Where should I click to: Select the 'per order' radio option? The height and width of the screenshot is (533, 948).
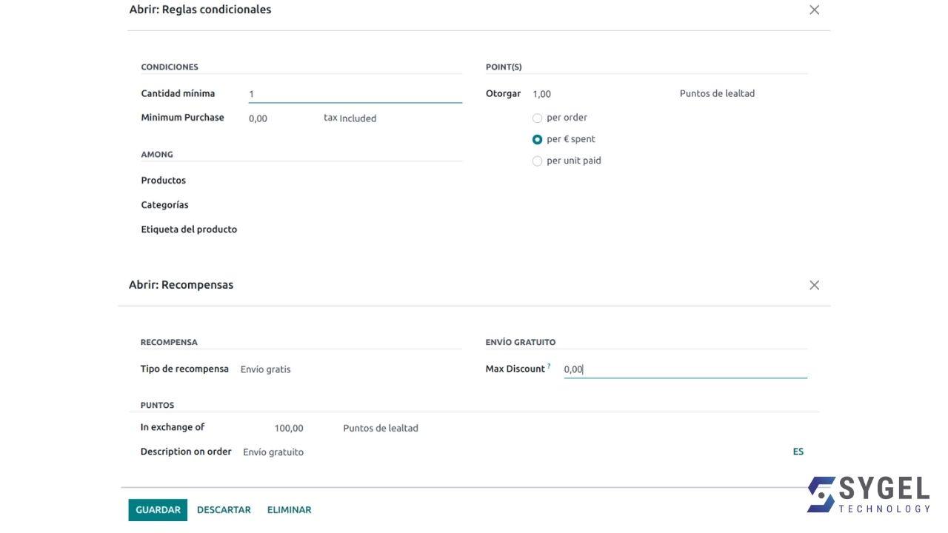[538, 118]
